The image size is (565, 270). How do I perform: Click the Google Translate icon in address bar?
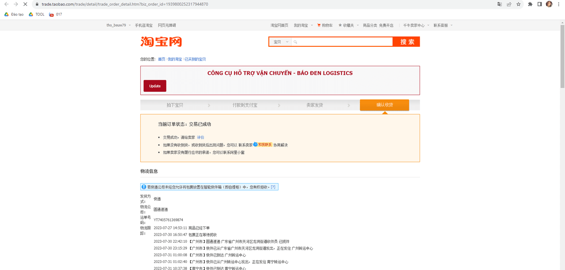500,4
